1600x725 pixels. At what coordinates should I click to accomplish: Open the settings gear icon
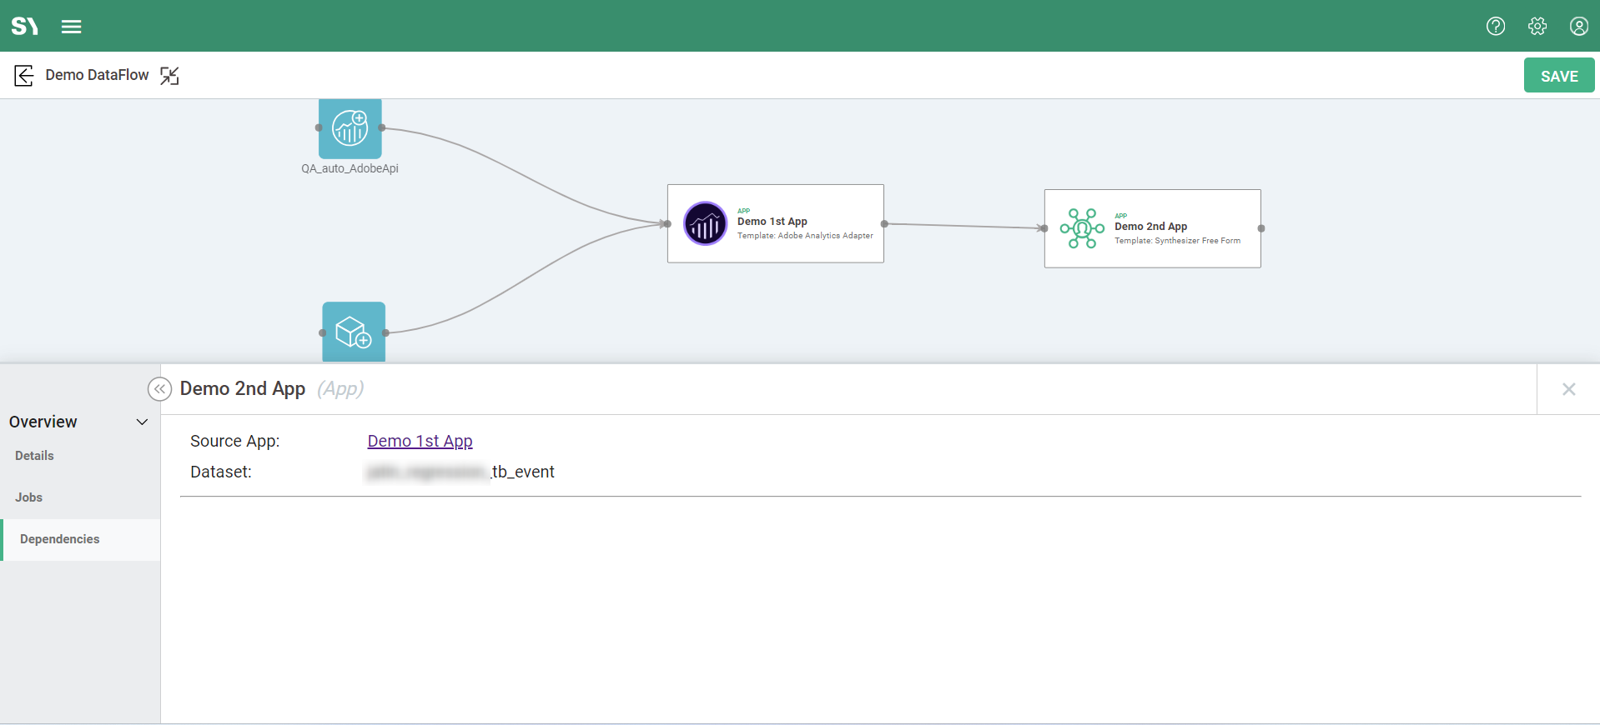tap(1537, 27)
